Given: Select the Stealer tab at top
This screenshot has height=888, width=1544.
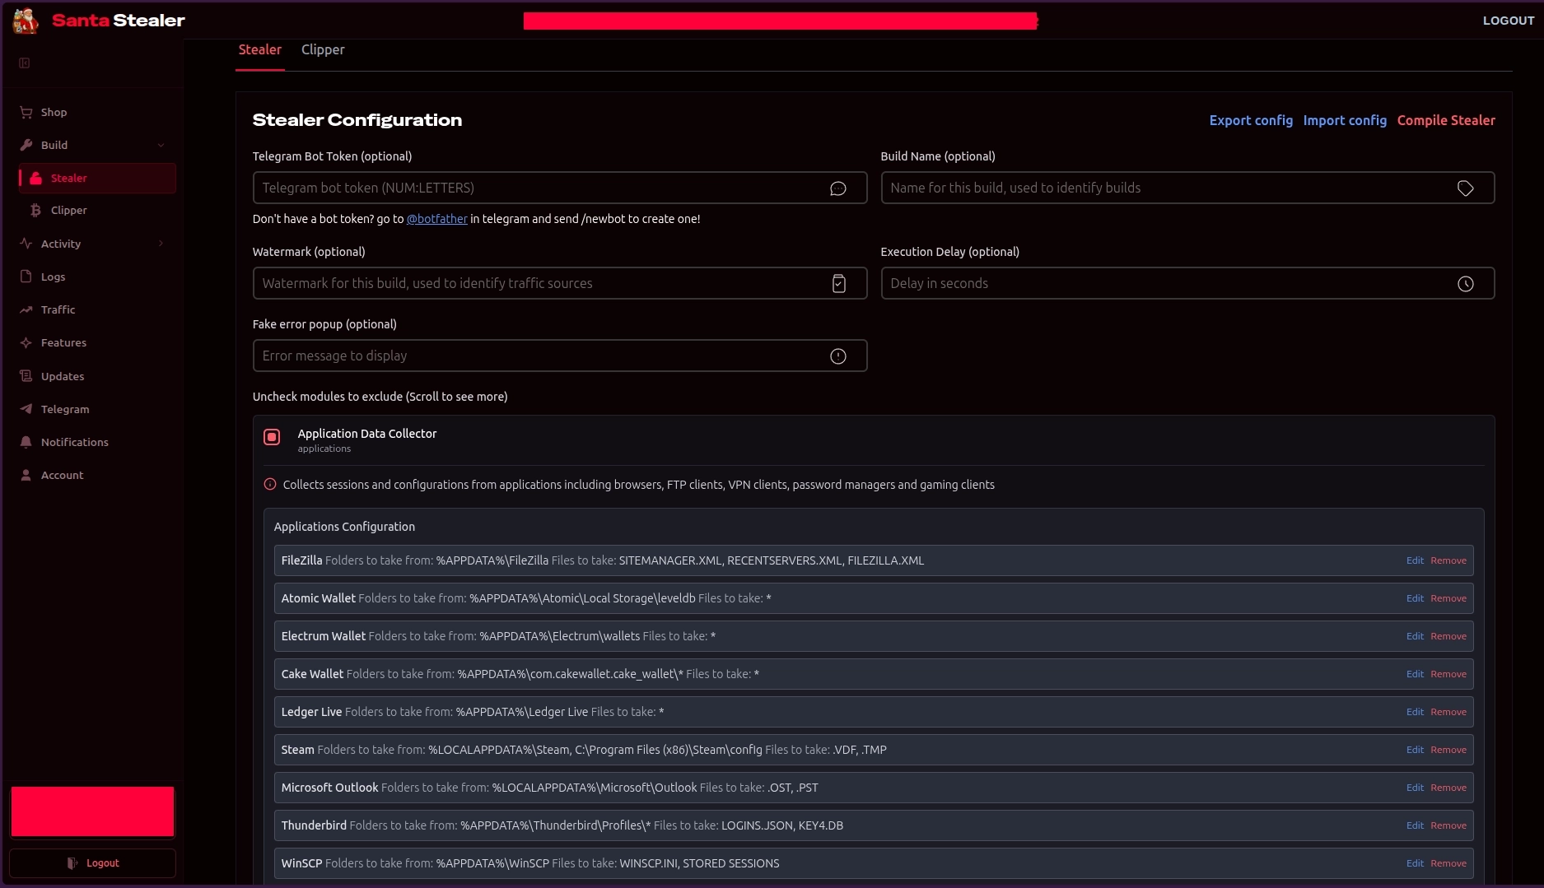Looking at the screenshot, I should pyautogui.click(x=260, y=49).
